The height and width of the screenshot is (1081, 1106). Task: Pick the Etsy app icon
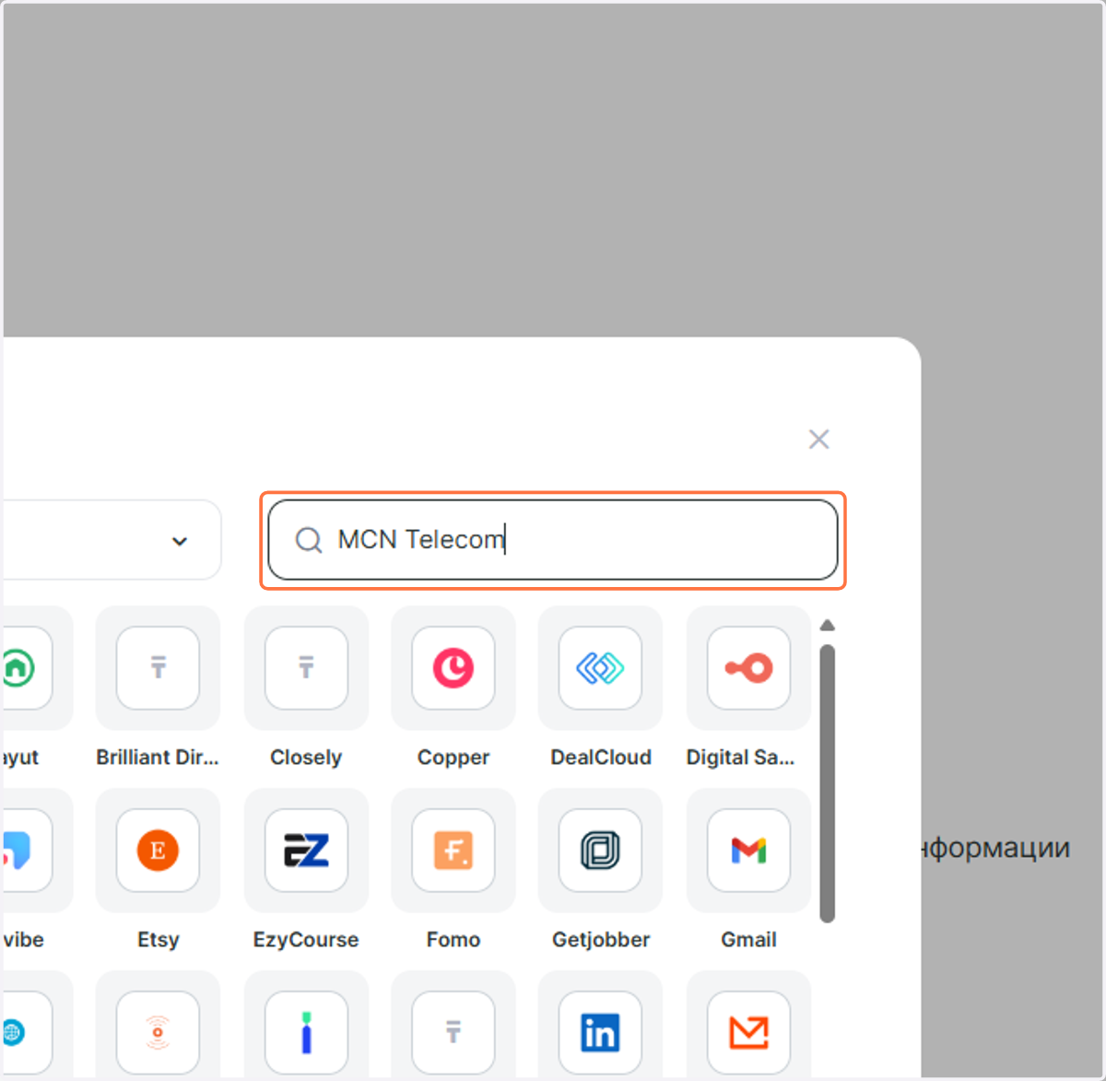point(158,851)
